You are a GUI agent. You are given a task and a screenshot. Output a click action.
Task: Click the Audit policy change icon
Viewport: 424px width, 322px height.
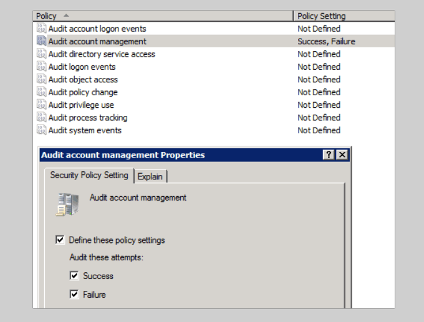coord(42,92)
